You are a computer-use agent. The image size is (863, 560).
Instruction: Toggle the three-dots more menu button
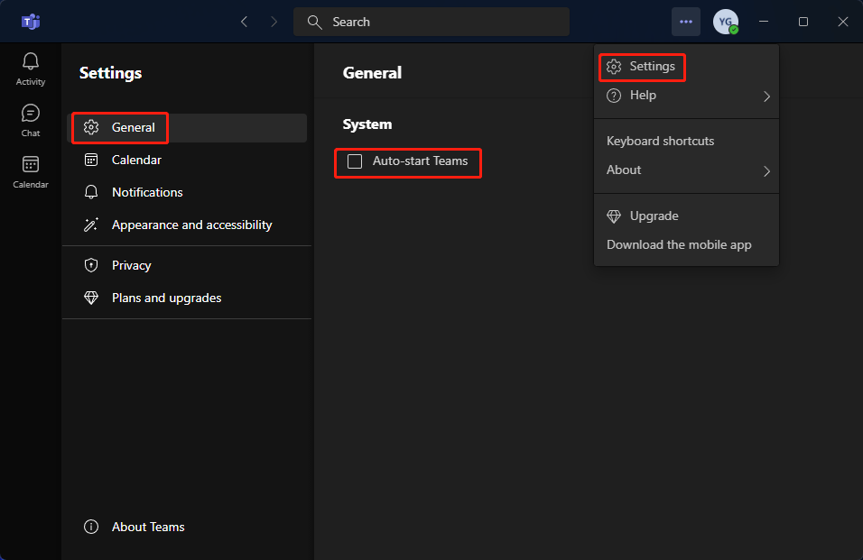click(686, 22)
